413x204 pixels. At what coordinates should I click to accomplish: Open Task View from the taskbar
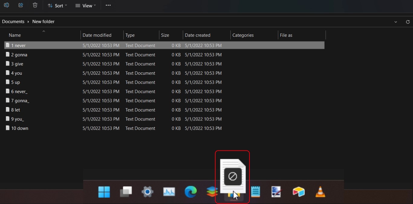click(126, 192)
